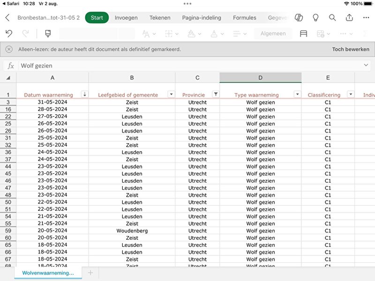Open the Type waarneming filter dropdown
The height and width of the screenshot is (281, 375).
pyautogui.click(x=297, y=94)
